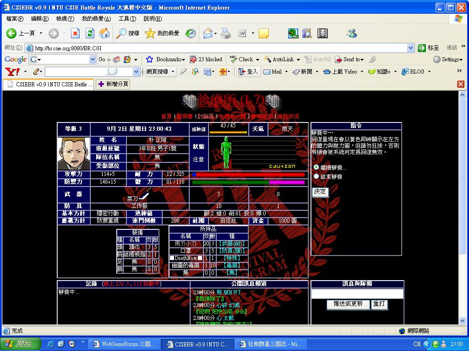Open the Send to dropdown
The image size is (469, 351).
349,59
